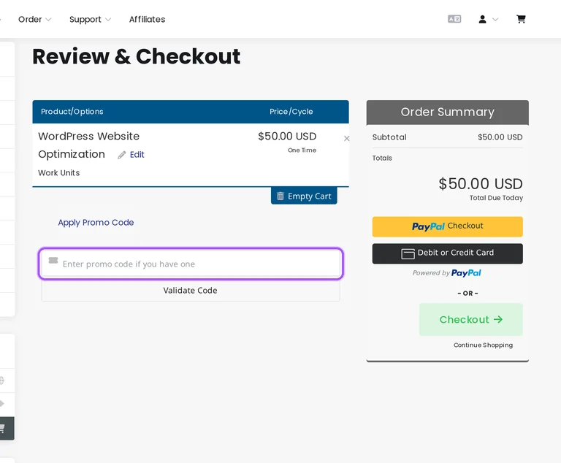Click the Work Units text
Image resolution: width=561 pixels, height=463 pixels.
pyautogui.click(x=59, y=173)
